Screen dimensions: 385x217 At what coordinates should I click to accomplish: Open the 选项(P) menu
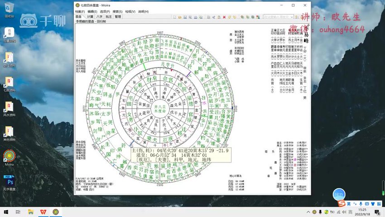click(x=105, y=11)
